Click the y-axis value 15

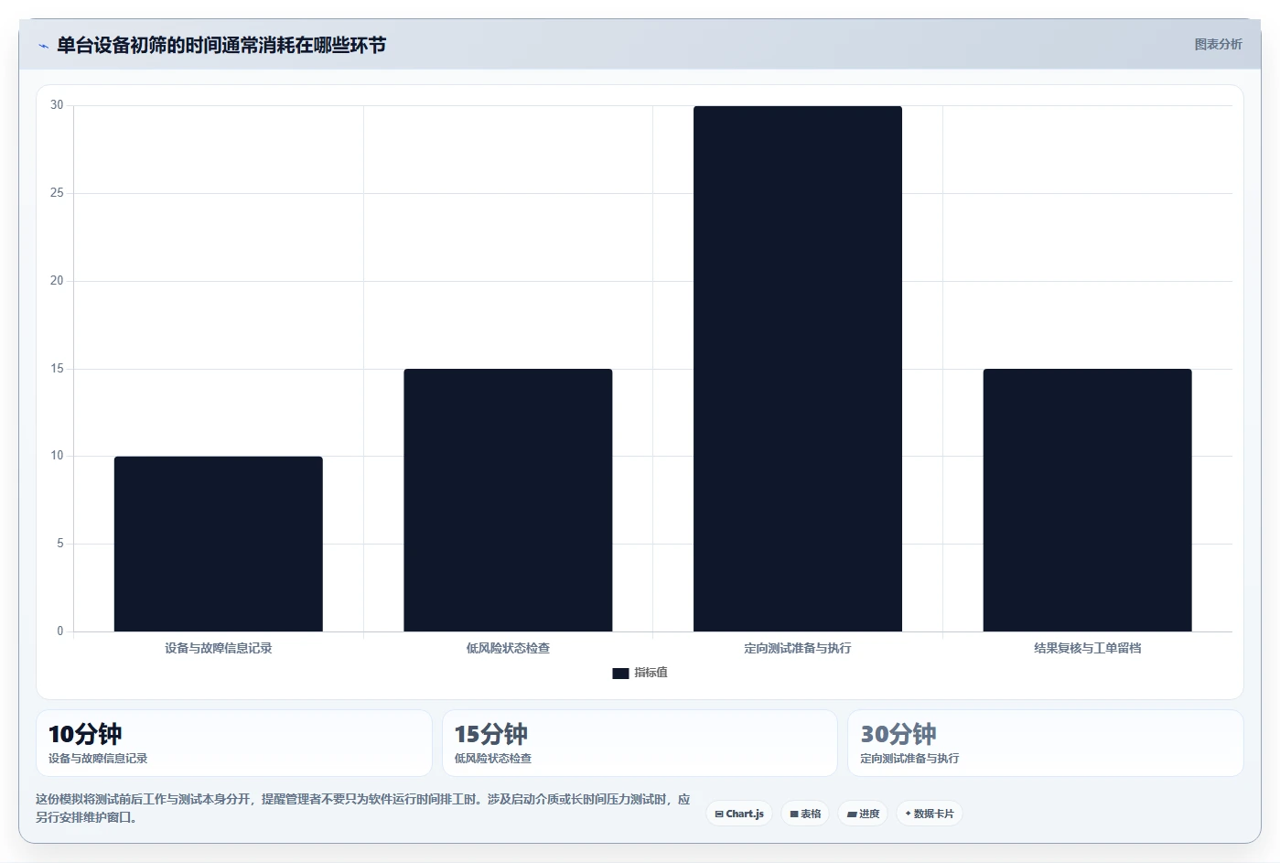coord(57,369)
